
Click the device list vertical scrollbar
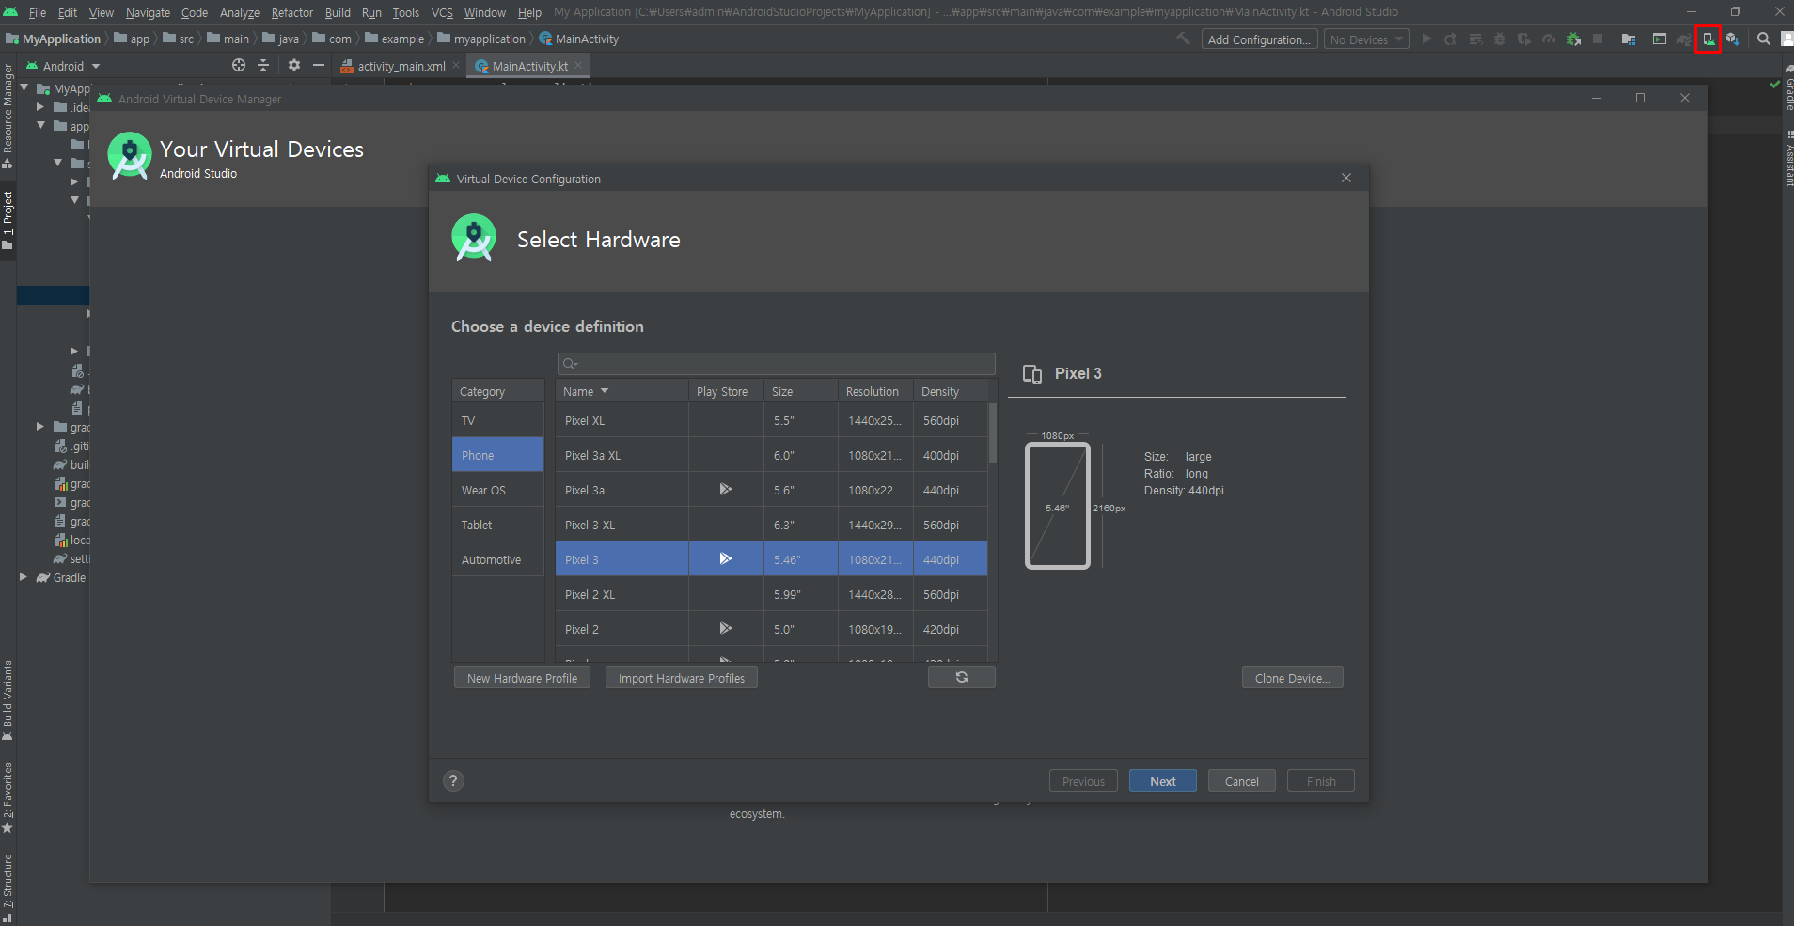[x=992, y=433]
